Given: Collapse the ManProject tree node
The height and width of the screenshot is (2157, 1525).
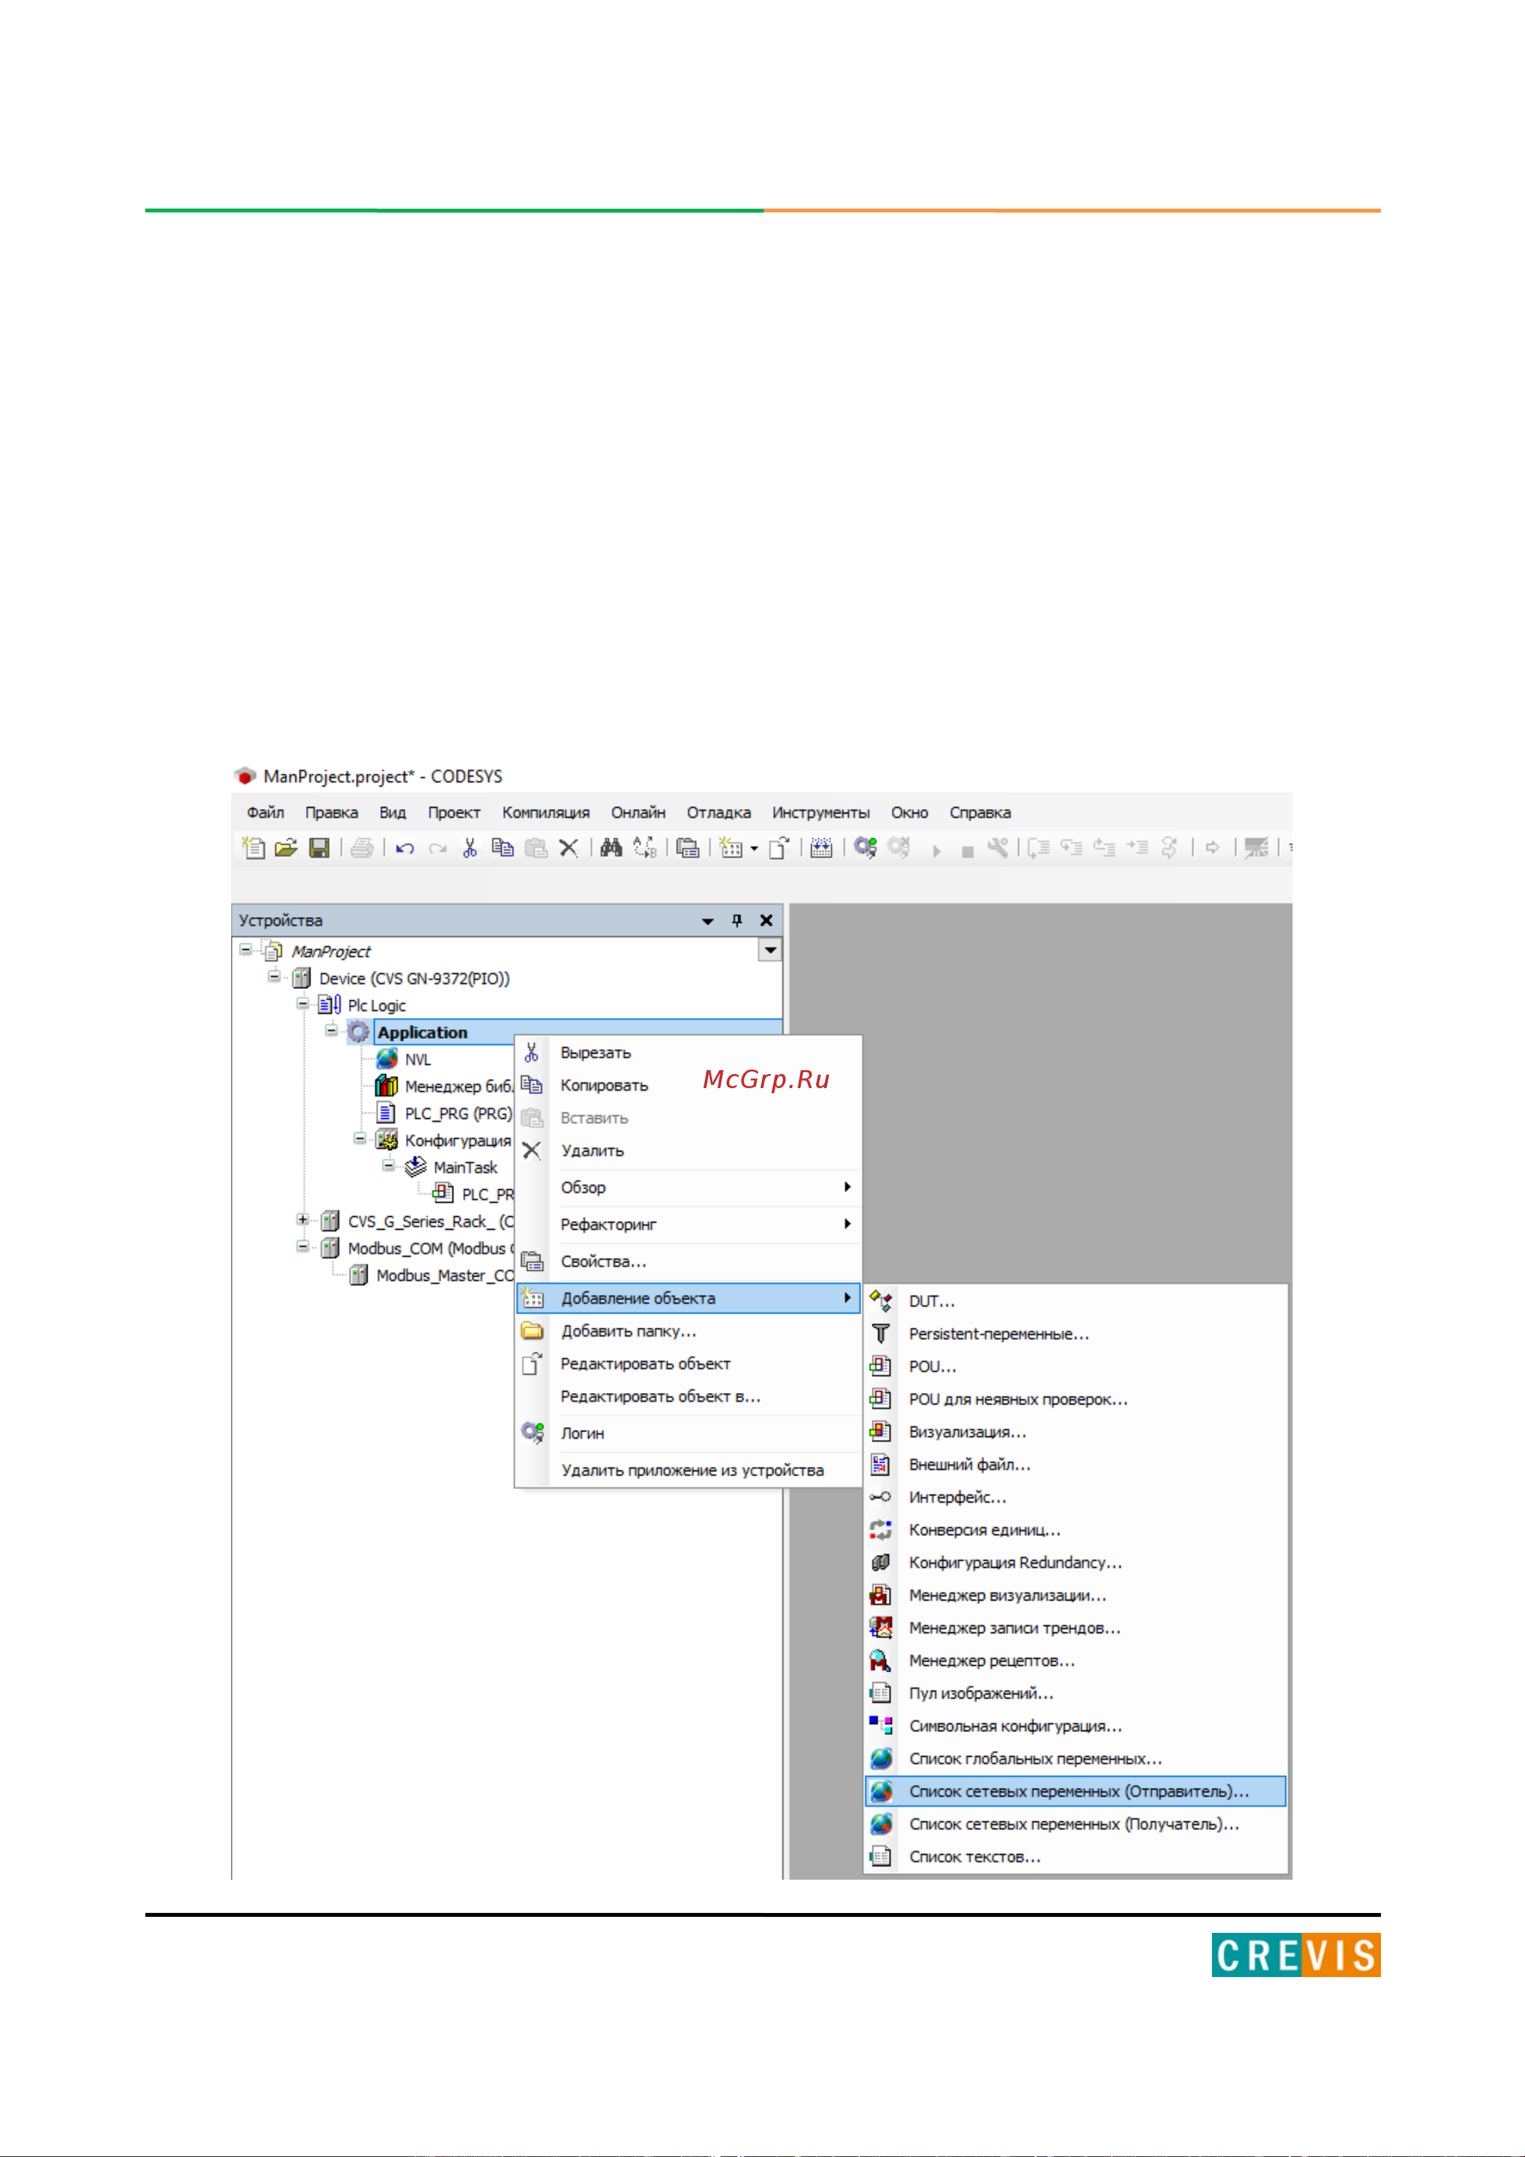Looking at the screenshot, I should pyautogui.click(x=246, y=950).
